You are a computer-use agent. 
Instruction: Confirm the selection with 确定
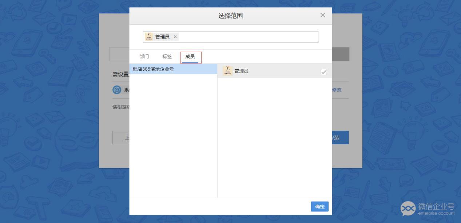319,206
